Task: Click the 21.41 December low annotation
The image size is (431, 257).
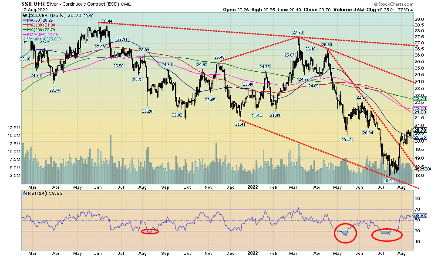Action: click(240, 124)
